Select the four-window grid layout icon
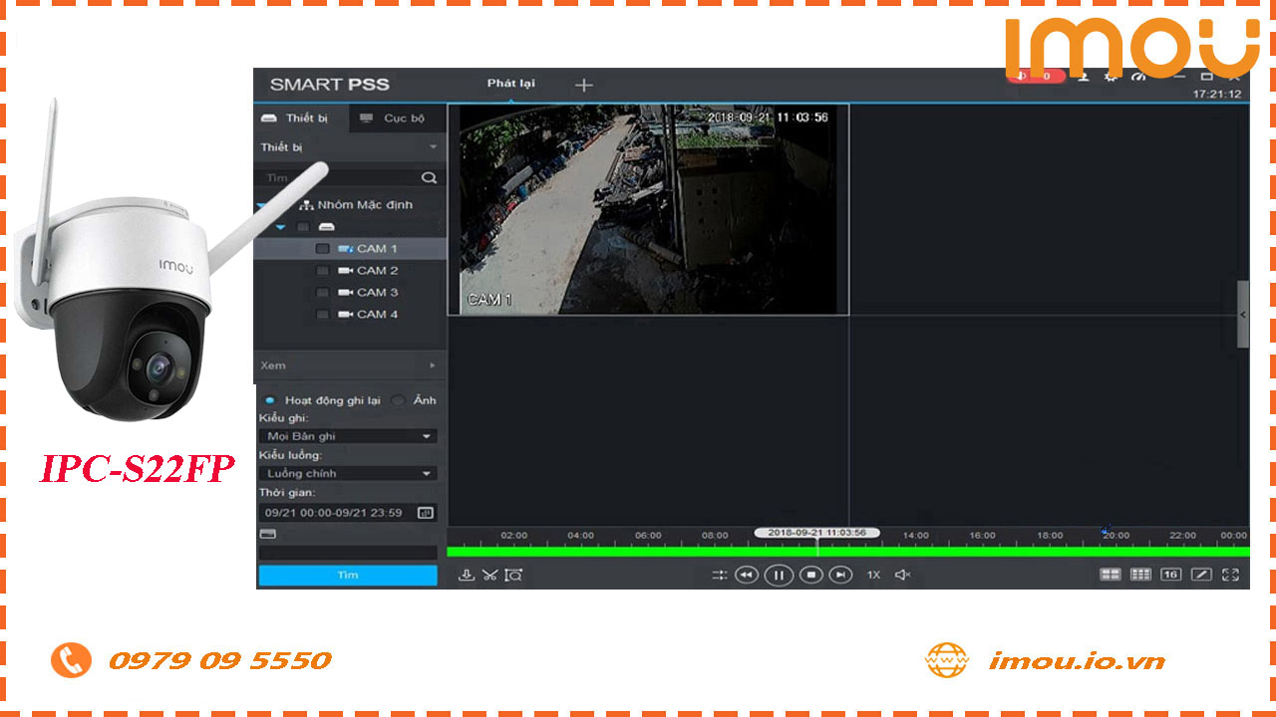Screen dimensions: 1276x717 (x=1110, y=575)
